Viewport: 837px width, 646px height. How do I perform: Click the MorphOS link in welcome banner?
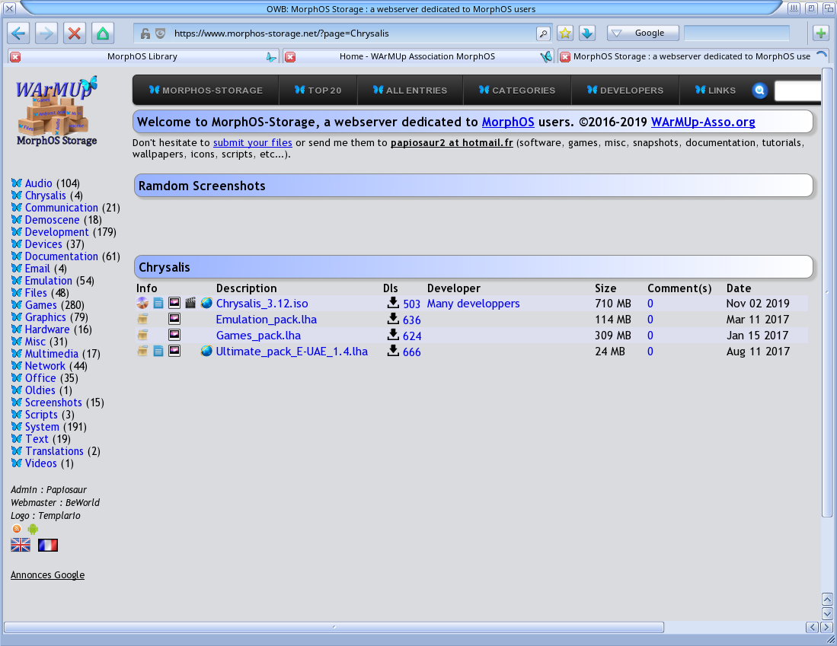click(x=508, y=123)
